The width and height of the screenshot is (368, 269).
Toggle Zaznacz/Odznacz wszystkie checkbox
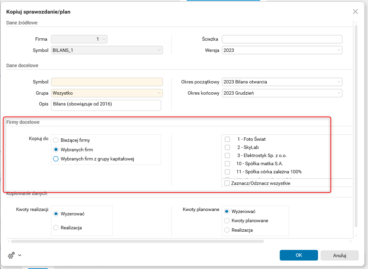[x=227, y=183]
